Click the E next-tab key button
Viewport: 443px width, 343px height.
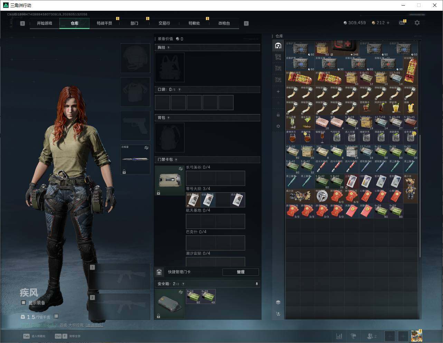(x=246, y=24)
